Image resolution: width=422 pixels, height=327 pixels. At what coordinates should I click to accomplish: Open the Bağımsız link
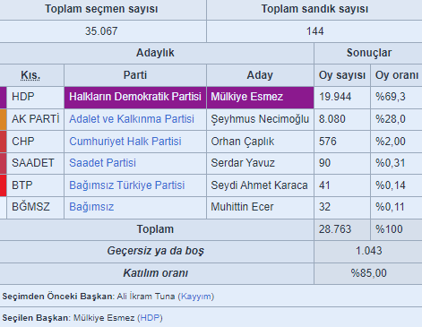(x=91, y=207)
